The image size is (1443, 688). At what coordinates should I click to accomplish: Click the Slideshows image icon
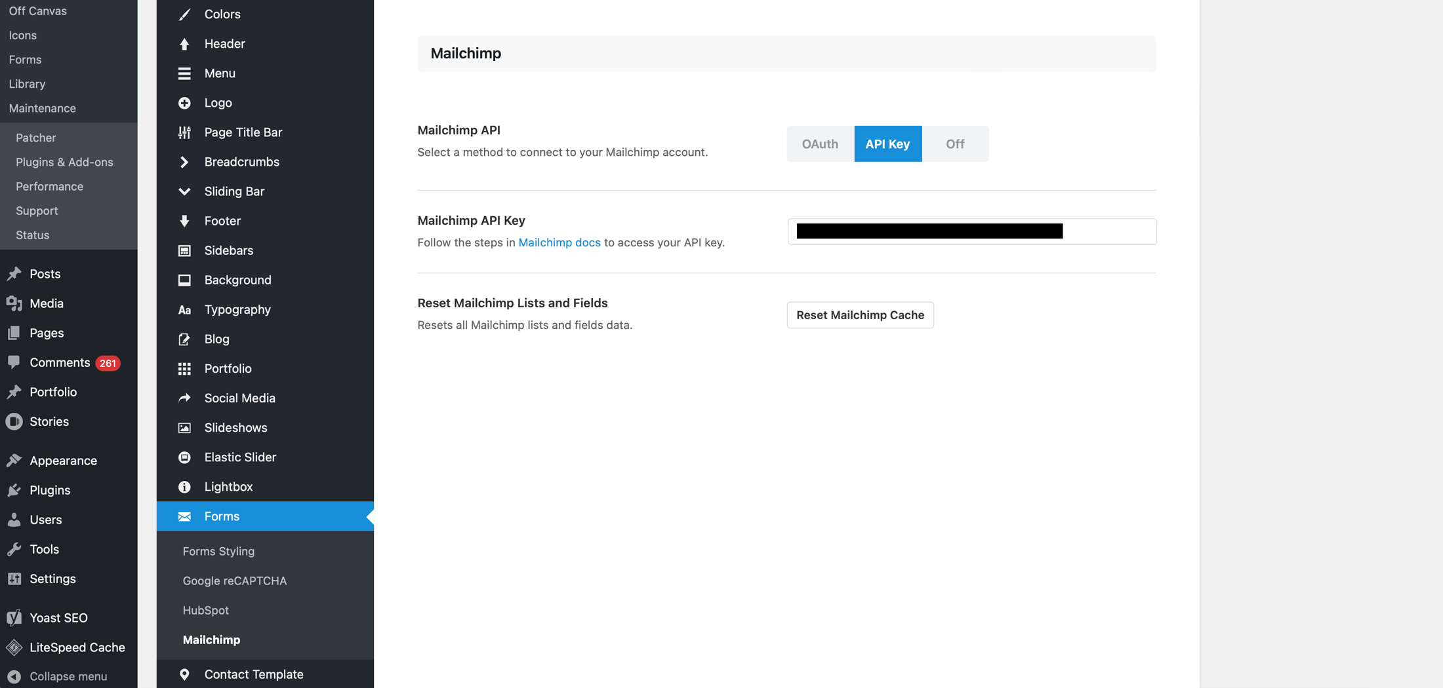[184, 427]
